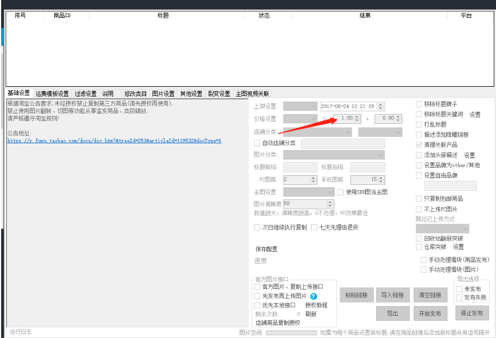Click the 手机图前 spinner arrows
This screenshot has width=496, height=338.
[381, 180]
